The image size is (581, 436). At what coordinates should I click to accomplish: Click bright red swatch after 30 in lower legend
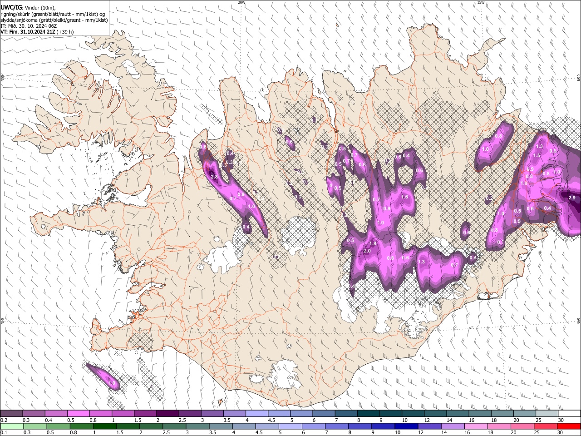[x=569, y=426]
